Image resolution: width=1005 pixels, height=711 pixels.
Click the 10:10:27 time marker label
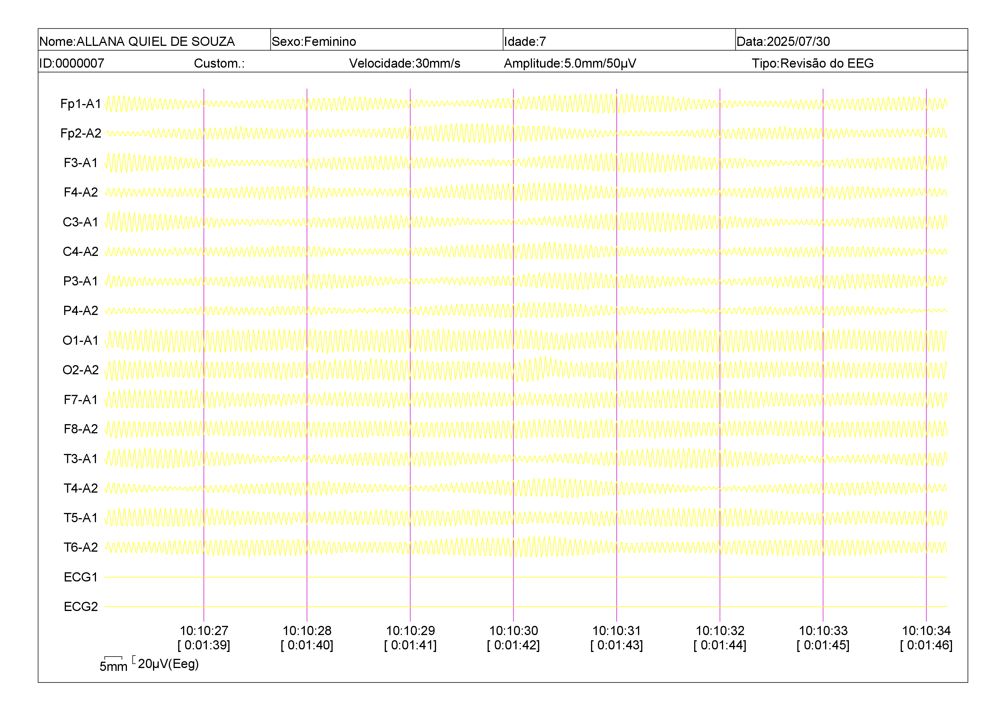[204, 631]
